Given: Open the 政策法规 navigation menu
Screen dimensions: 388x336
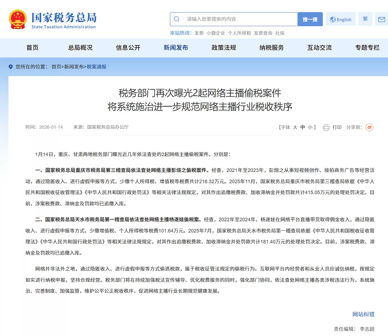Looking at the screenshot, I should coord(223,48).
